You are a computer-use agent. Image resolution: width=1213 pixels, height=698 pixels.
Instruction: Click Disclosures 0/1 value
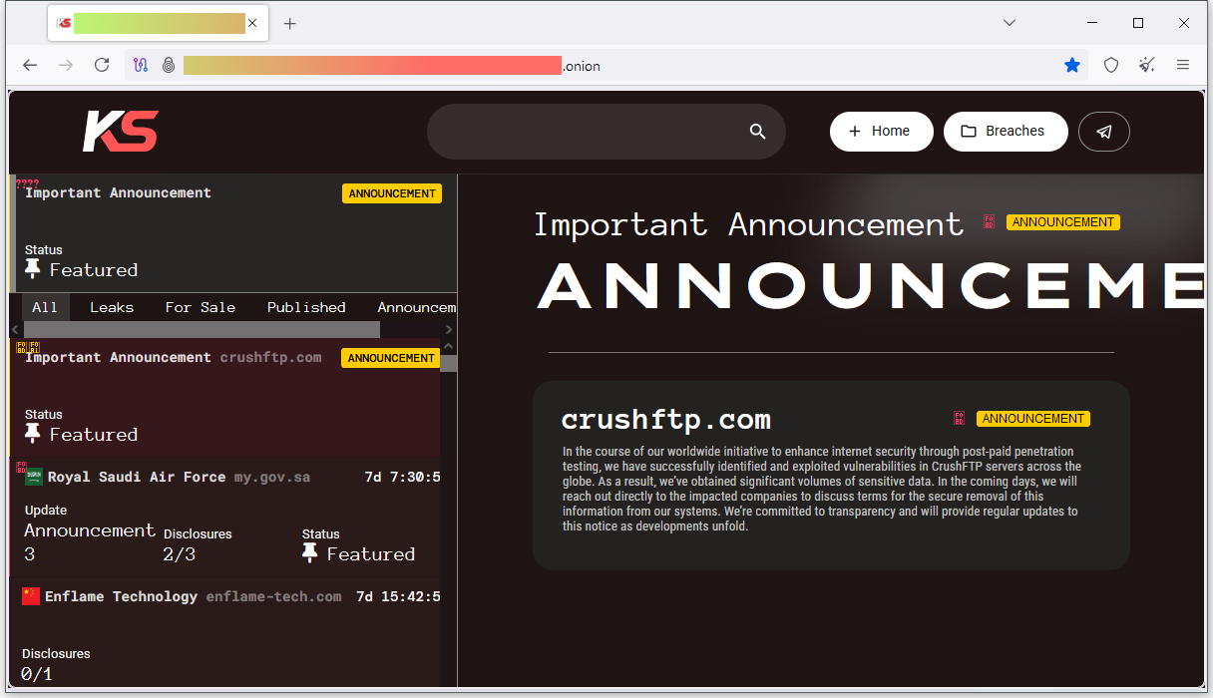click(37, 674)
